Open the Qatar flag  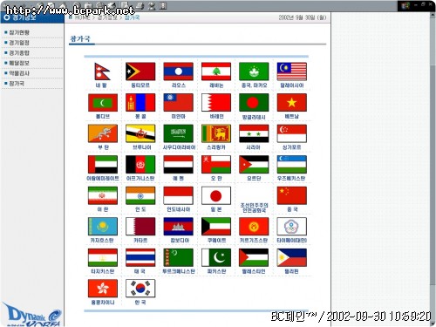pos(140,227)
